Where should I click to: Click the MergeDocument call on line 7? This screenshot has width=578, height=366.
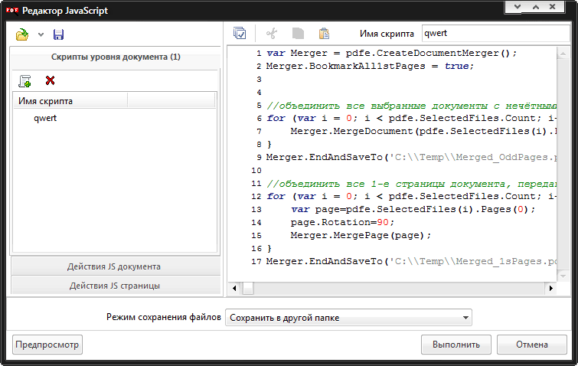click(x=423, y=131)
